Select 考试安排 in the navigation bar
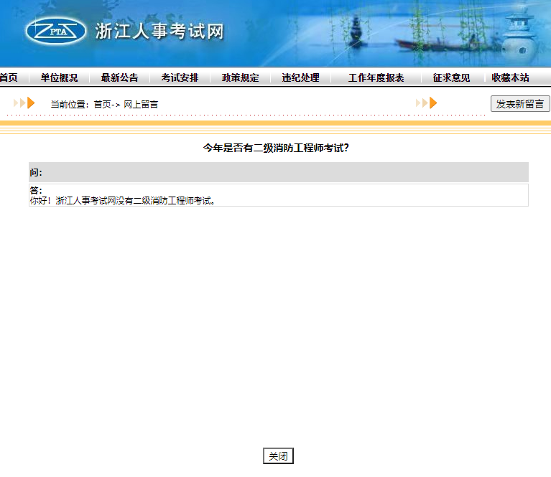 tap(180, 77)
